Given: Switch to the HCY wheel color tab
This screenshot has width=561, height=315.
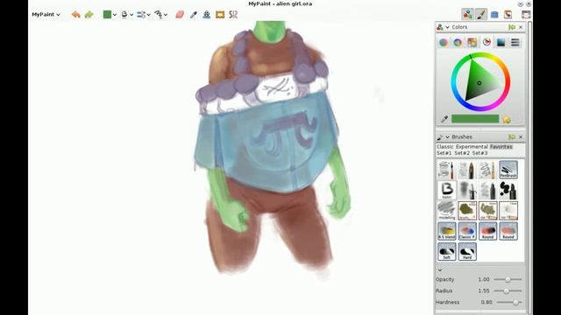Looking at the screenshot, I should (444, 42).
